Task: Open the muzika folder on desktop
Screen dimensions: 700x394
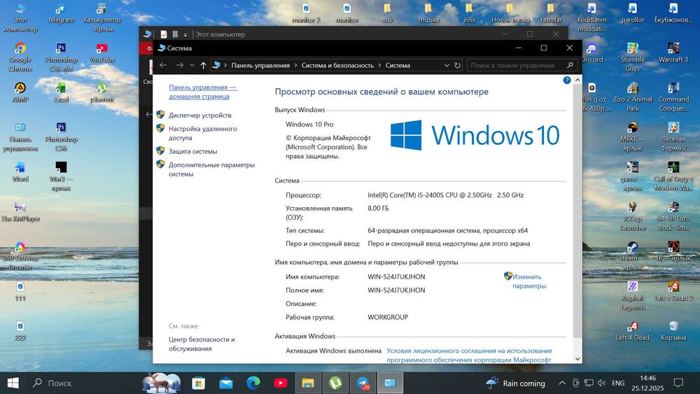Action: click(428, 13)
